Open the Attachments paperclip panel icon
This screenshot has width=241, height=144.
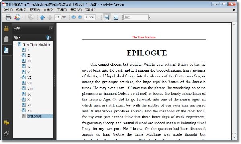[x=6, y=134]
